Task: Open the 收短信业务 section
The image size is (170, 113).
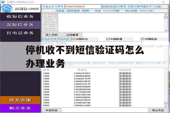Action: [20, 17]
